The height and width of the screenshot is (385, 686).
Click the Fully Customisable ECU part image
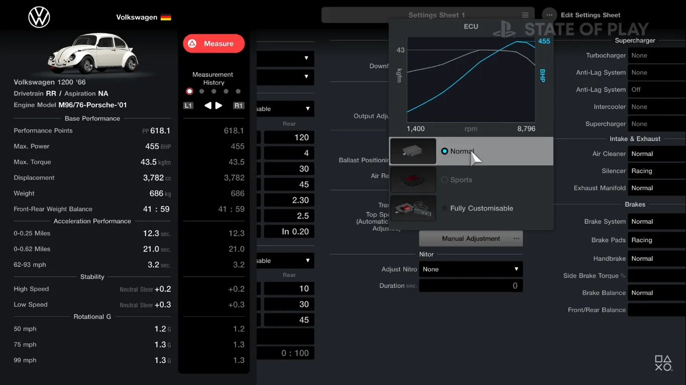pos(413,209)
